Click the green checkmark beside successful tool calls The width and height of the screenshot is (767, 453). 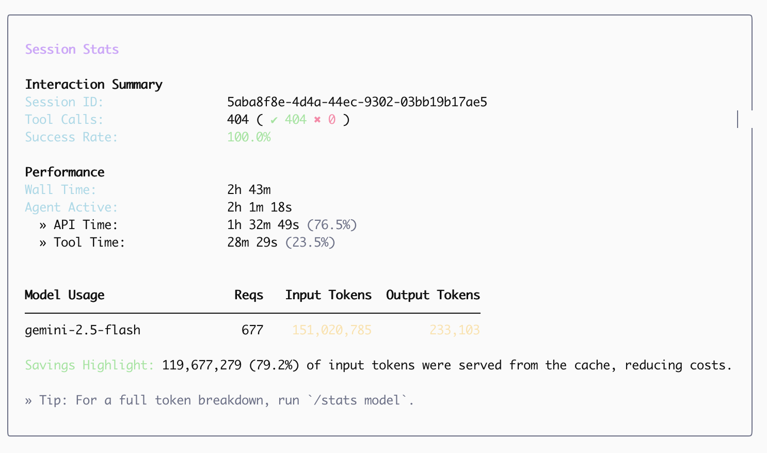(x=274, y=120)
